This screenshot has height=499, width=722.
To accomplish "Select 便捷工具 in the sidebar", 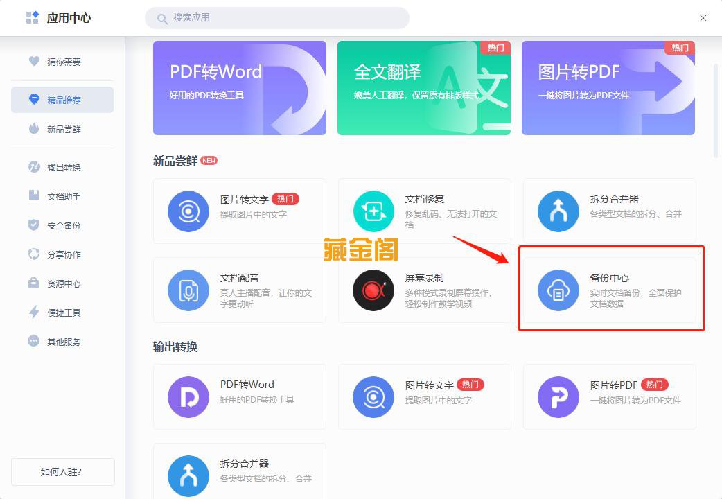I will point(62,312).
